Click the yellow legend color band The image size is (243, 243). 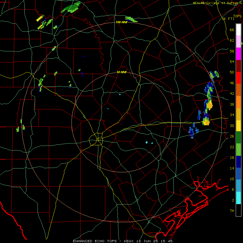point(238,126)
